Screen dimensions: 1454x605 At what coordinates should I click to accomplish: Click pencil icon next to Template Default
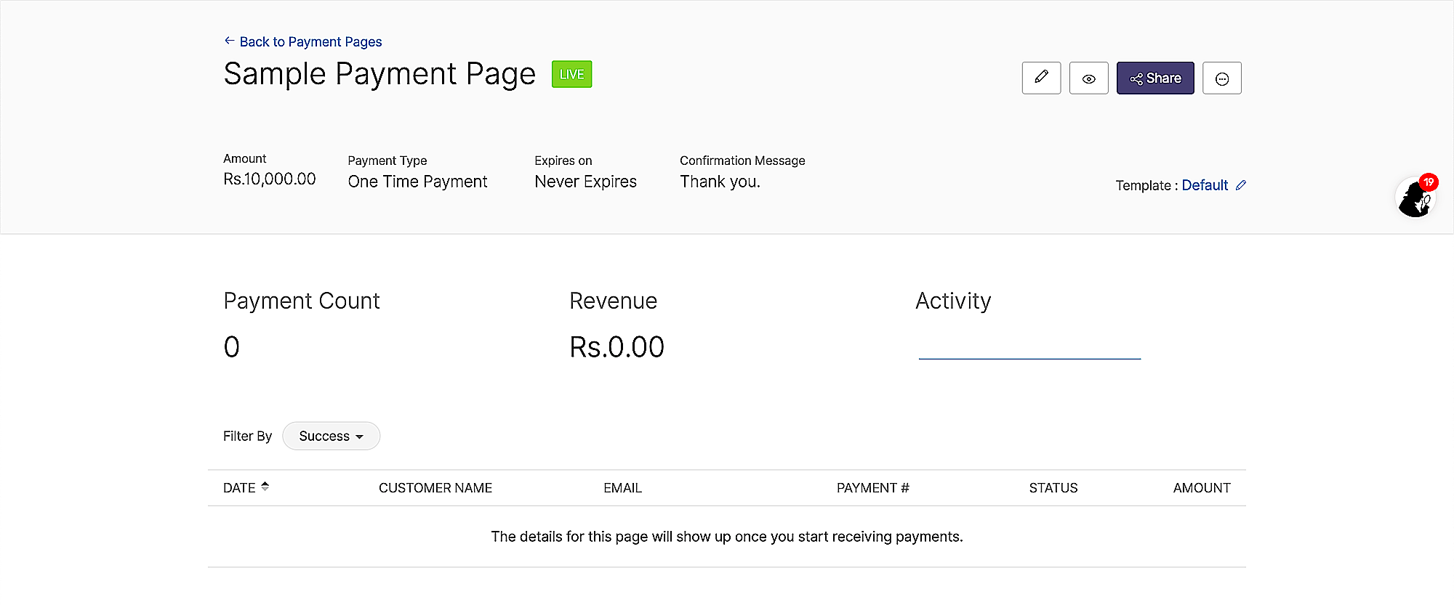[x=1241, y=185]
